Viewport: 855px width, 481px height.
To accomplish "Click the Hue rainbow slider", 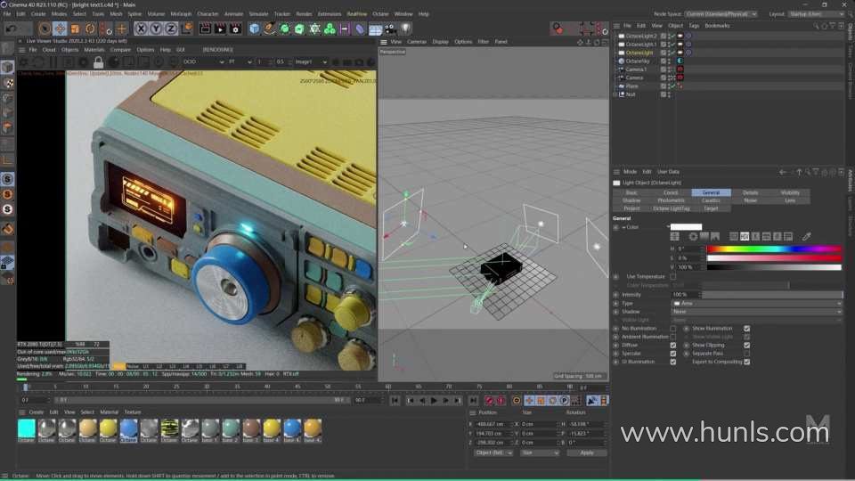I will [773, 249].
